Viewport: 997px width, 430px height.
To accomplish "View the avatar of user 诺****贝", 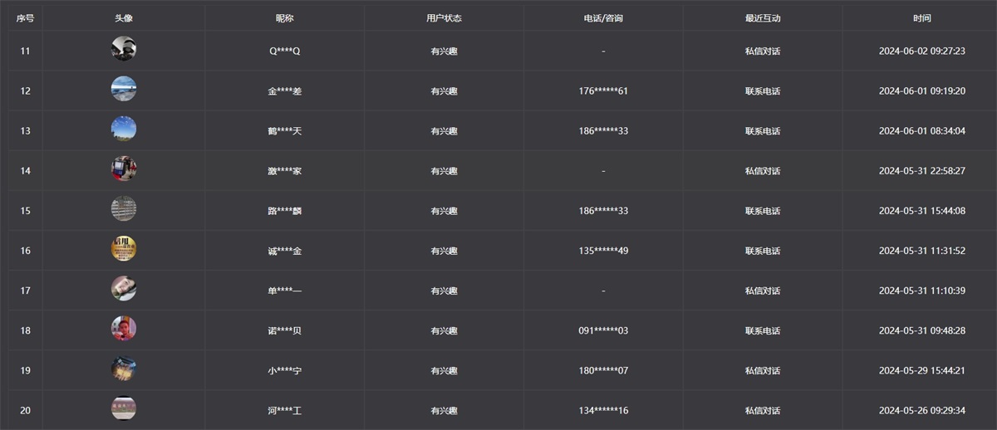I will [124, 329].
